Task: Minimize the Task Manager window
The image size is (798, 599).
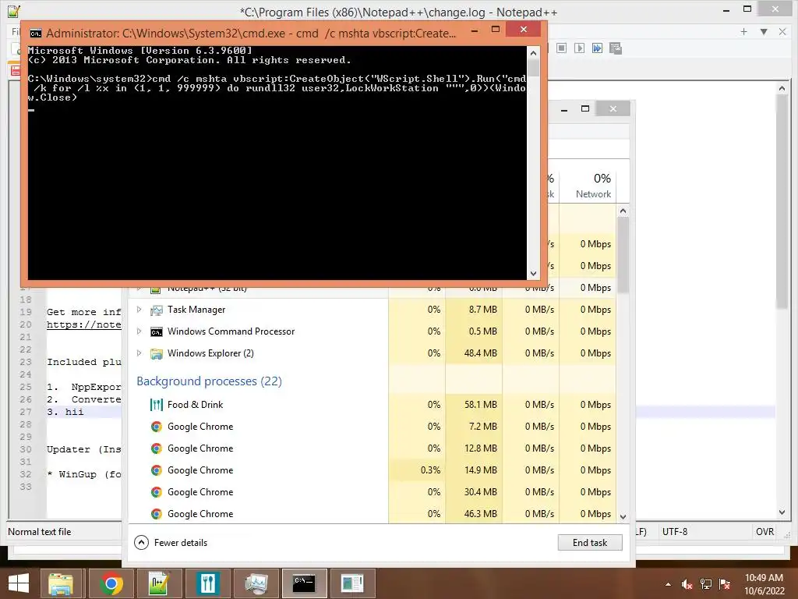Action: 564,109
